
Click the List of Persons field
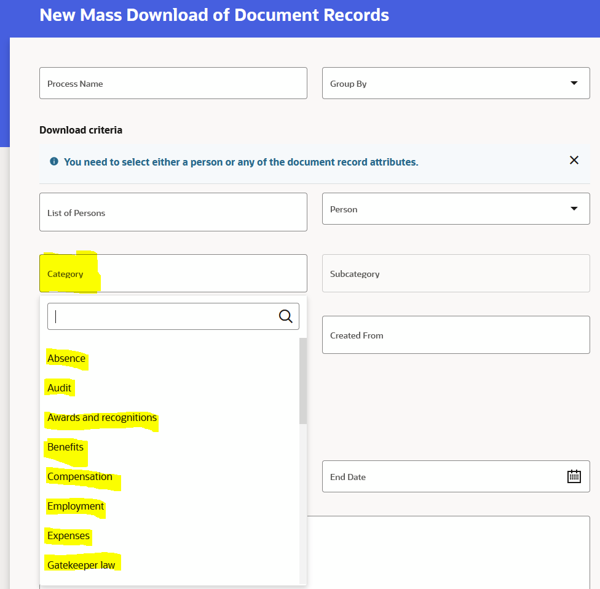(x=173, y=212)
